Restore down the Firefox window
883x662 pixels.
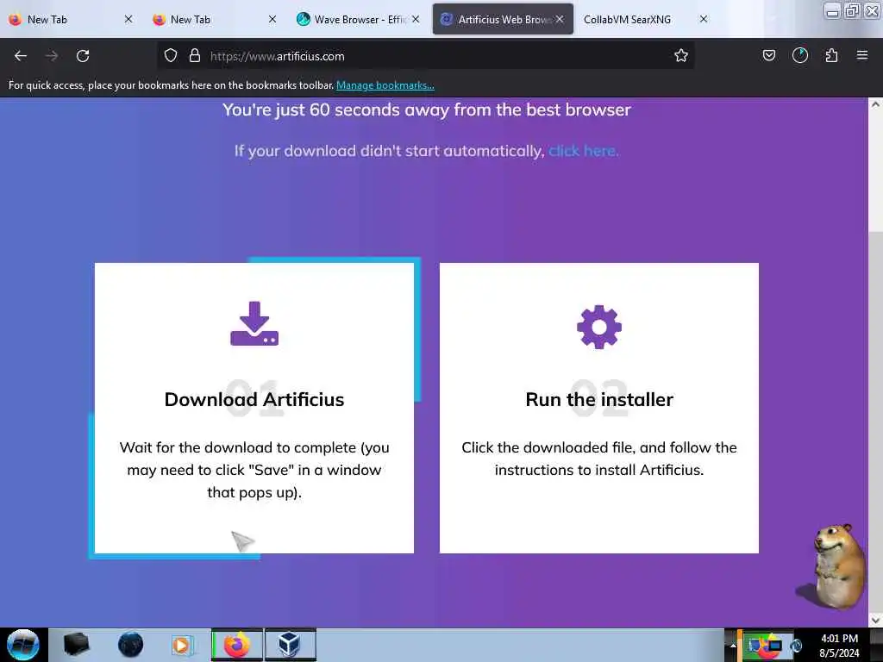(852, 10)
